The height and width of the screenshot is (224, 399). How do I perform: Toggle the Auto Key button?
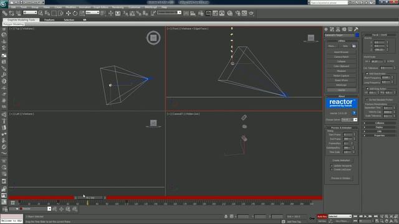322,217
